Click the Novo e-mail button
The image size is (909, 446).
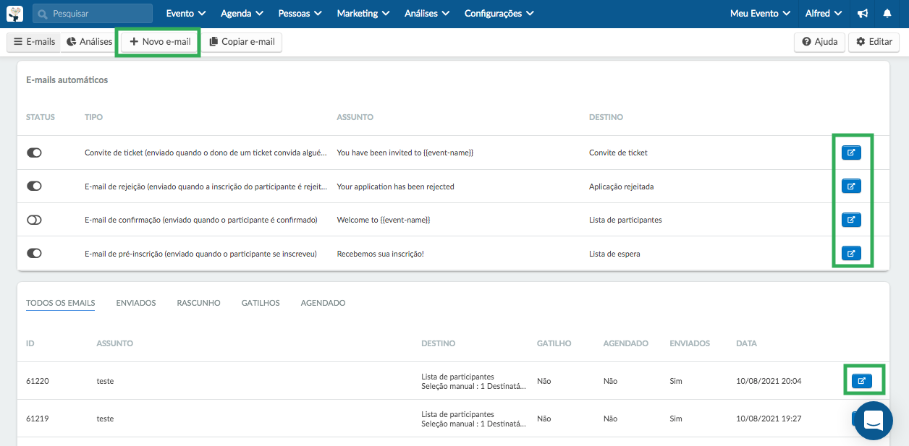[x=160, y=42]
